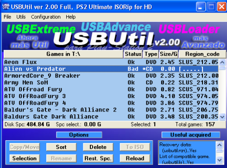The height and width of the screenshot is (168, 227).
Task: Open the File menu
Action: click(x=7, y=17)
